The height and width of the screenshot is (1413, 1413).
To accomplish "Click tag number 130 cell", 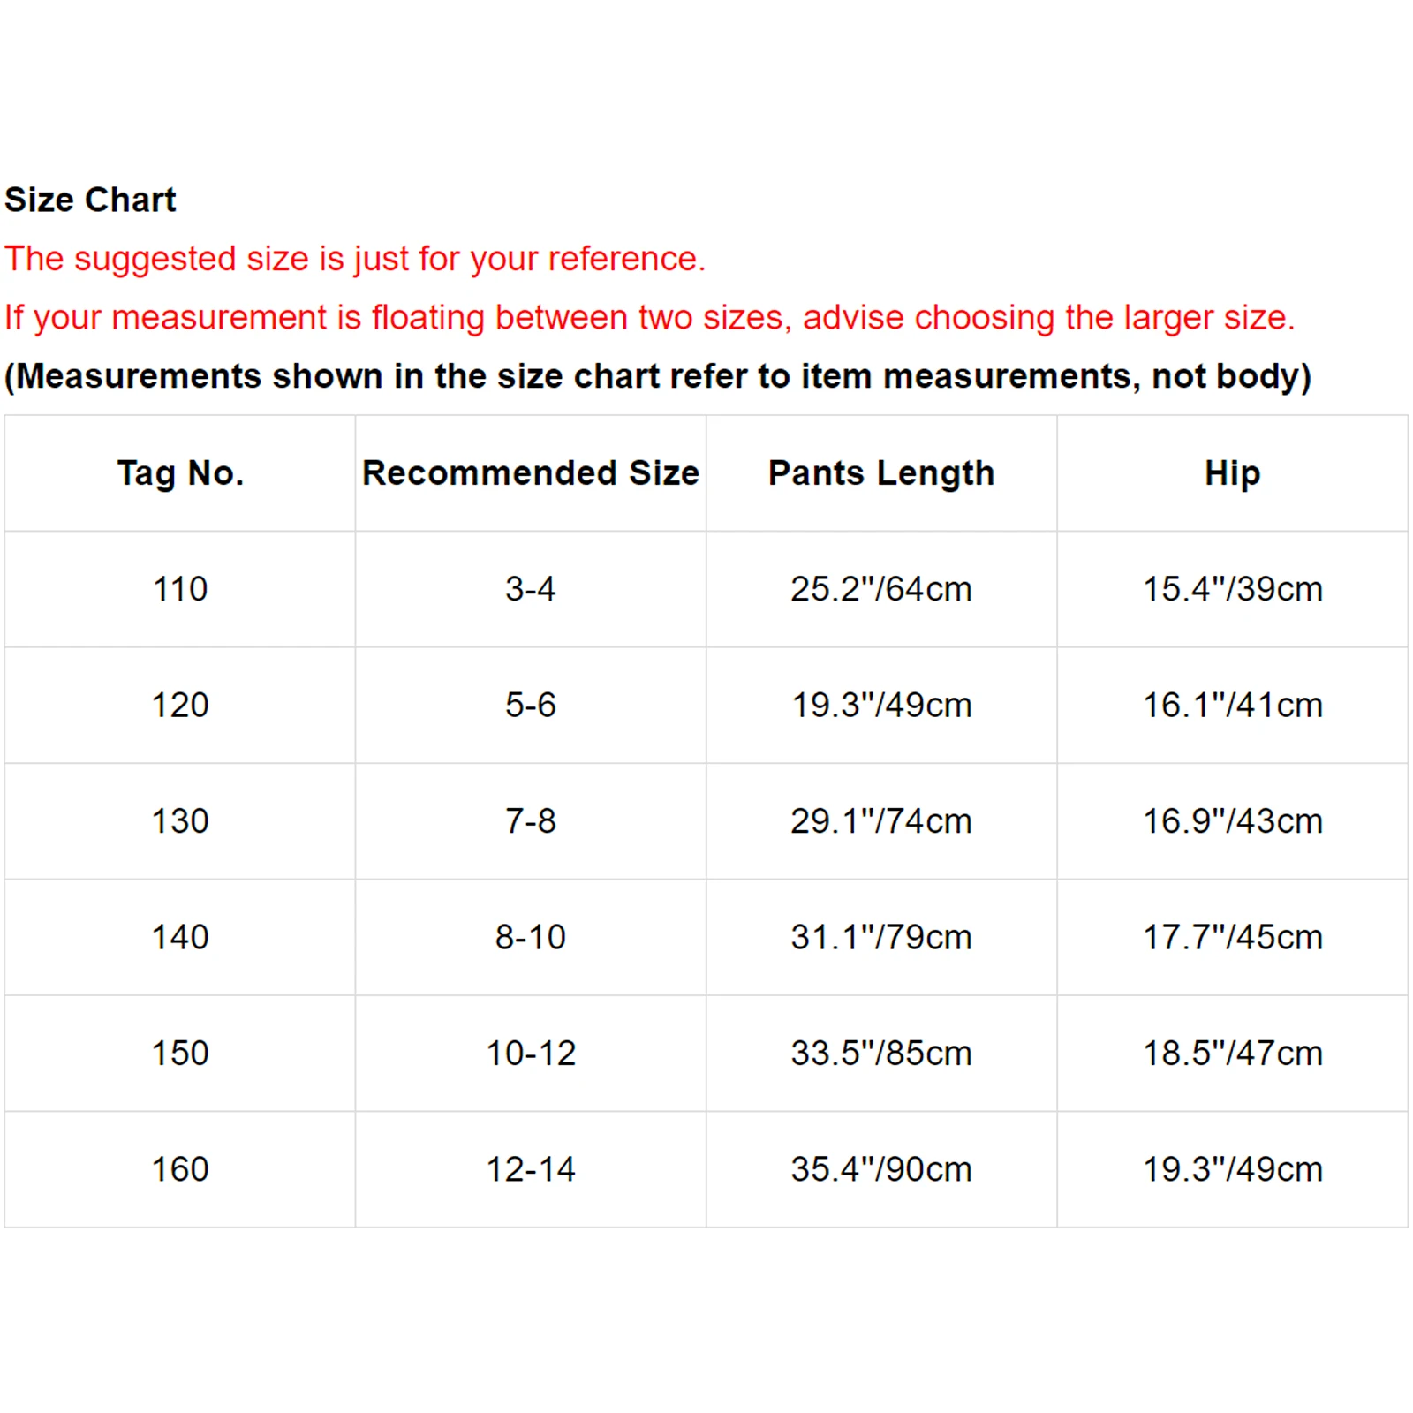I will click(x=180, y=821).
